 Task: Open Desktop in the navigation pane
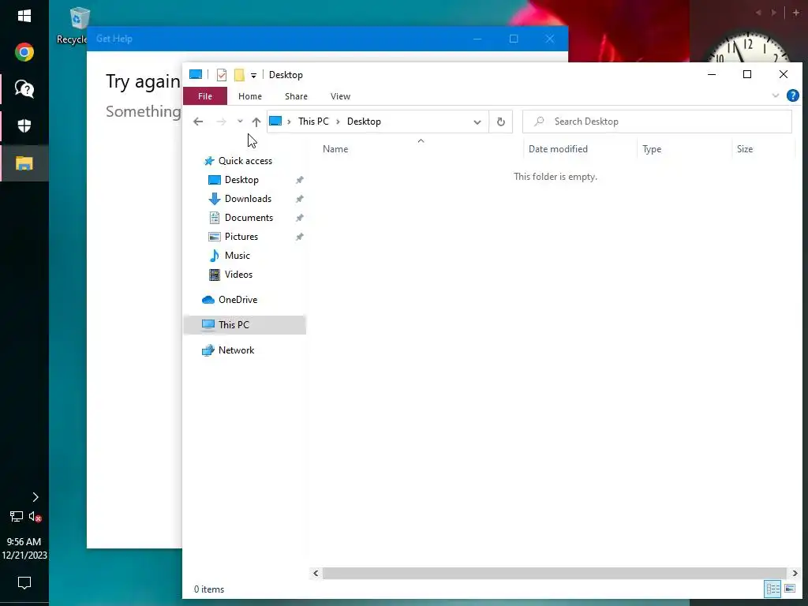[x=241, y=180]
